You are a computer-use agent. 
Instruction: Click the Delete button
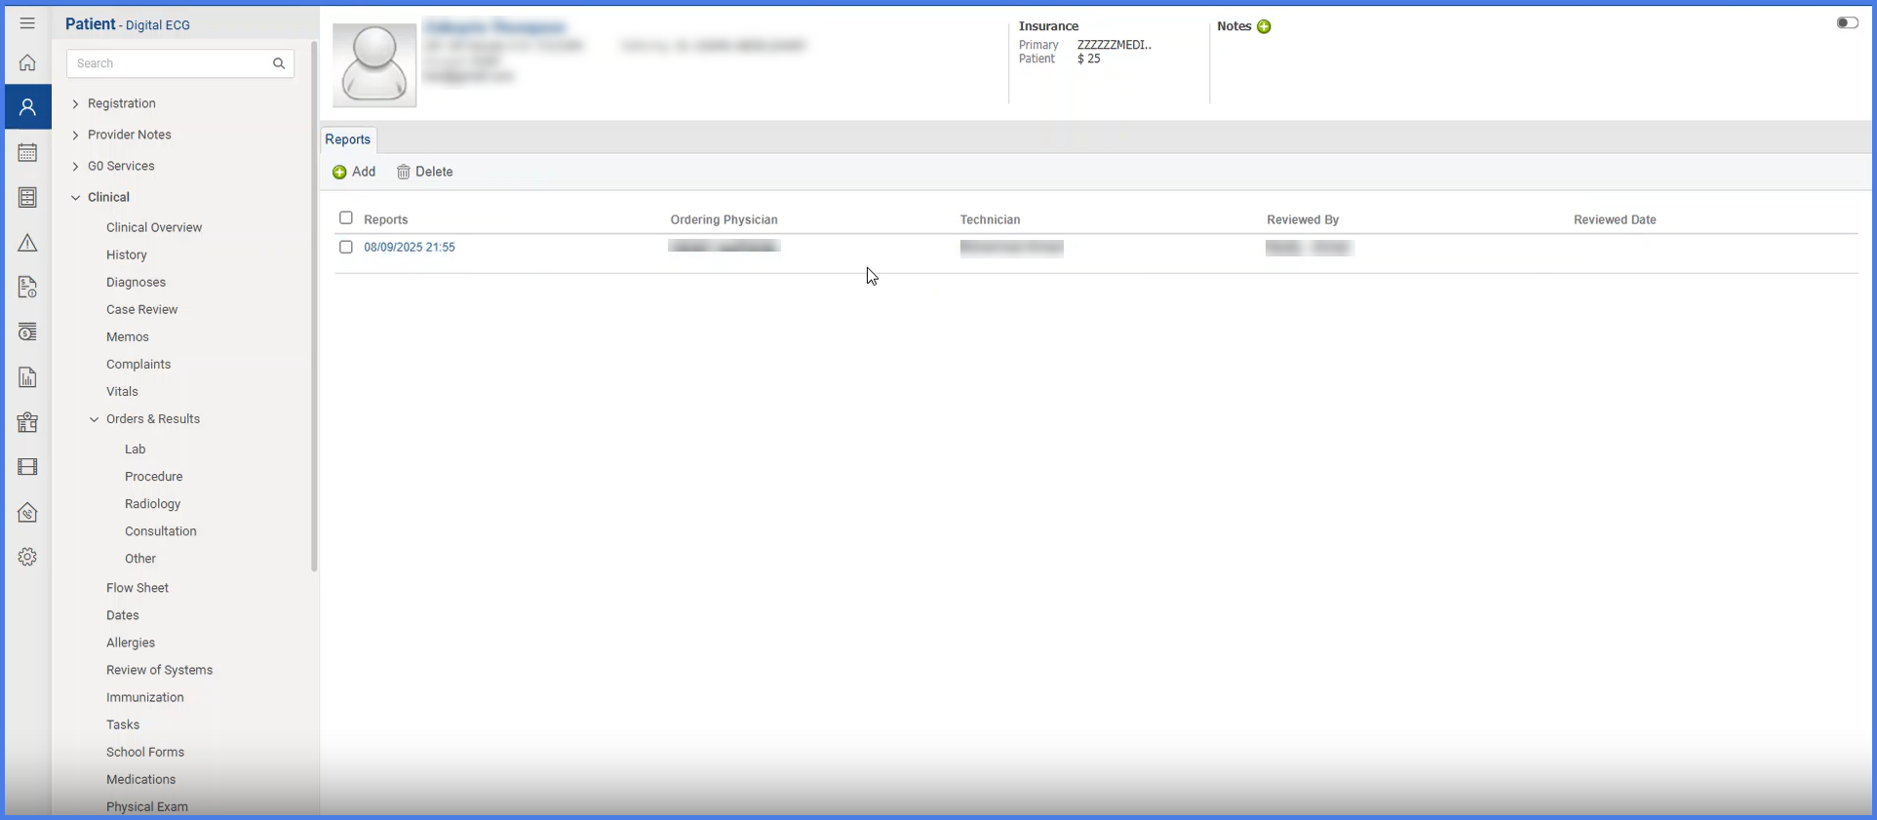[x=425, y=172]
